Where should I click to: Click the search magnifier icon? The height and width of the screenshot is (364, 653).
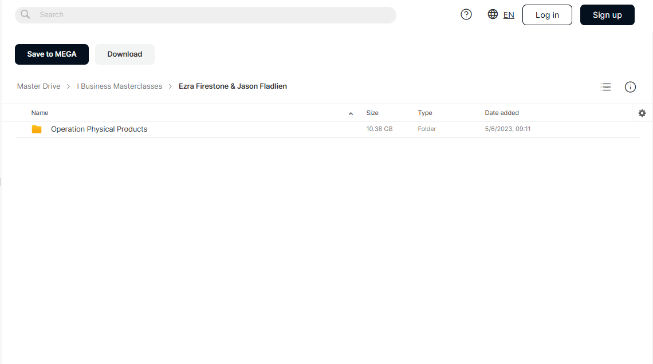[x=25, y=14]
